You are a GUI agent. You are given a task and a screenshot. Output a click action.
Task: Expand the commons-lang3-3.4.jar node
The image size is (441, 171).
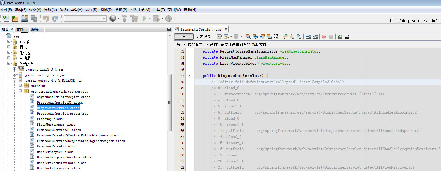pos(15,69)
